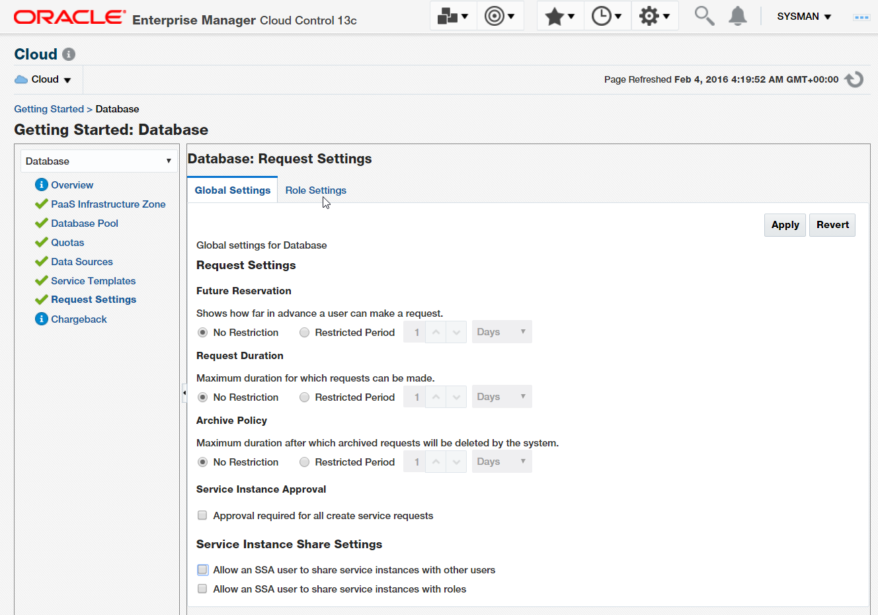Image resolution: width=878 pixels, height=615 pixels.
Task: Click the Oracle logo
Action: [x=69, y=17]
